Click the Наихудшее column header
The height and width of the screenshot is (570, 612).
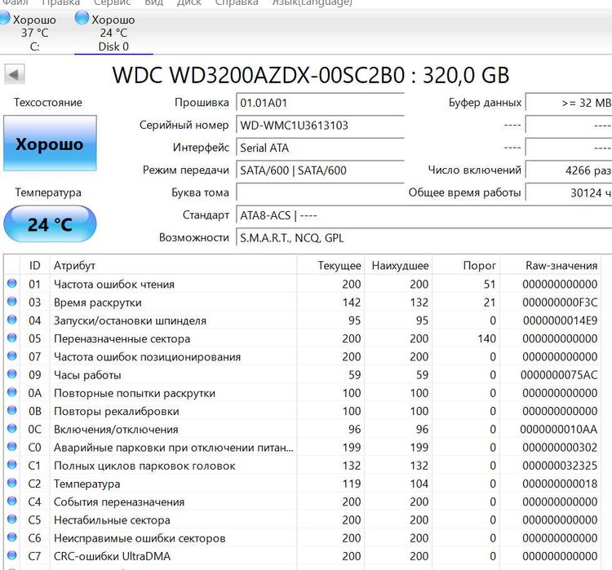pos(398,266)
